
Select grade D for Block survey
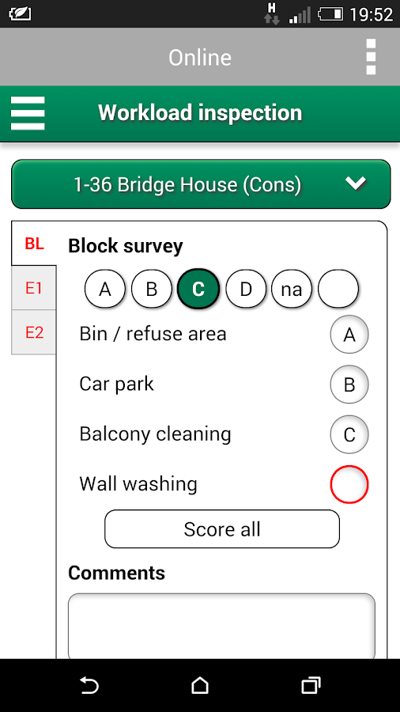tap(245, 289)
